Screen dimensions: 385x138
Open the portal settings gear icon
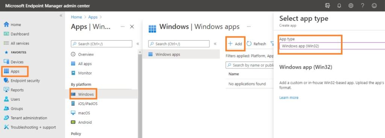(x=351, y=6)
